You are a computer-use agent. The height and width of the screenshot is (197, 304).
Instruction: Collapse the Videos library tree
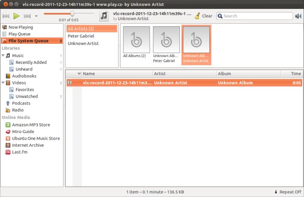pyautogui.click(x=4, y=83)
